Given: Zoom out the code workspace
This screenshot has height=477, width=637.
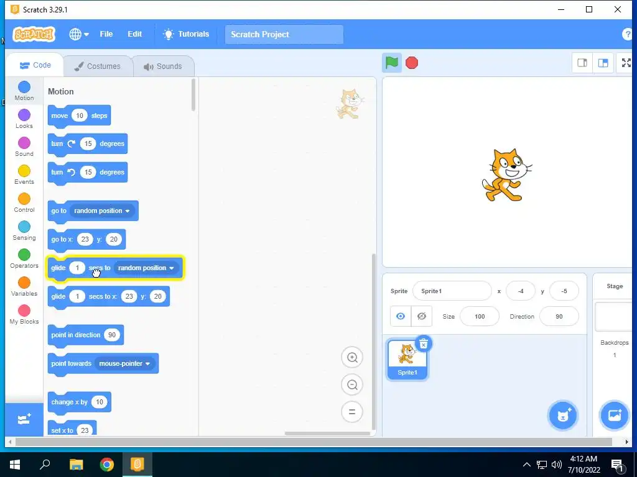Looking at the screenshot, I should [352, 384].
